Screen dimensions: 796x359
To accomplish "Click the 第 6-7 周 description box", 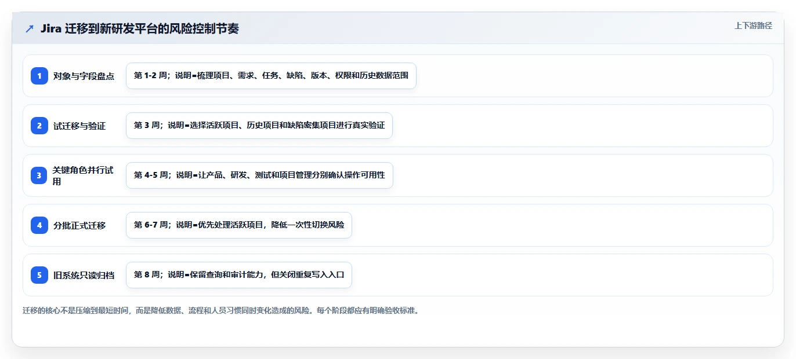I will click(x=239, y=225).
